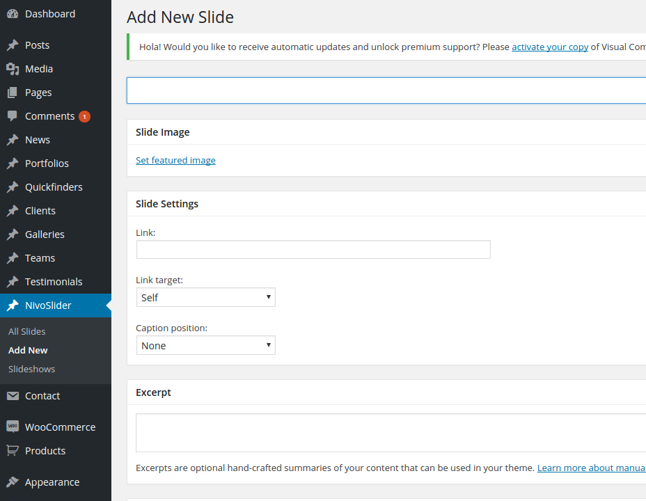Open All Slides submenu item
The image size is (646, 501).
coord(27,332)
